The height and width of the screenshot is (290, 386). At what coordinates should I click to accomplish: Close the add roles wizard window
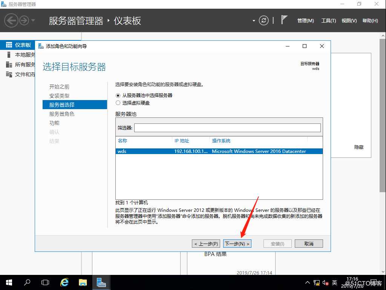[x=322, y=46]
